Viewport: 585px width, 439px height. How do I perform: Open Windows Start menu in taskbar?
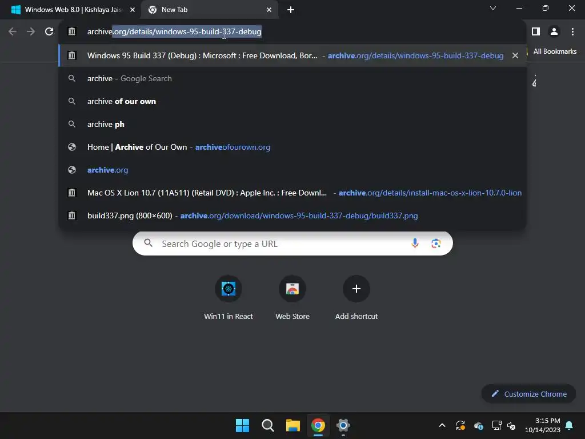coord(242,425)
